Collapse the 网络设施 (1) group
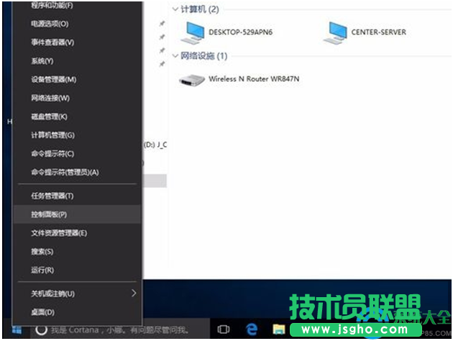 (x=175, y=56)
